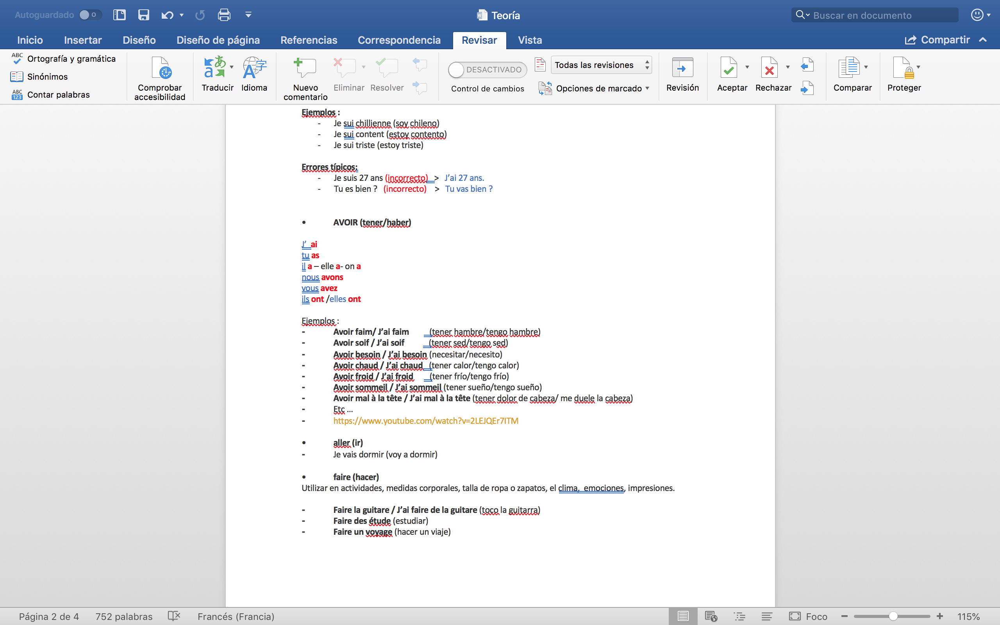The height and width of the screenshot is (625, 1000).
Task: Switch to the Referencias tab
Action: point(309,40)
